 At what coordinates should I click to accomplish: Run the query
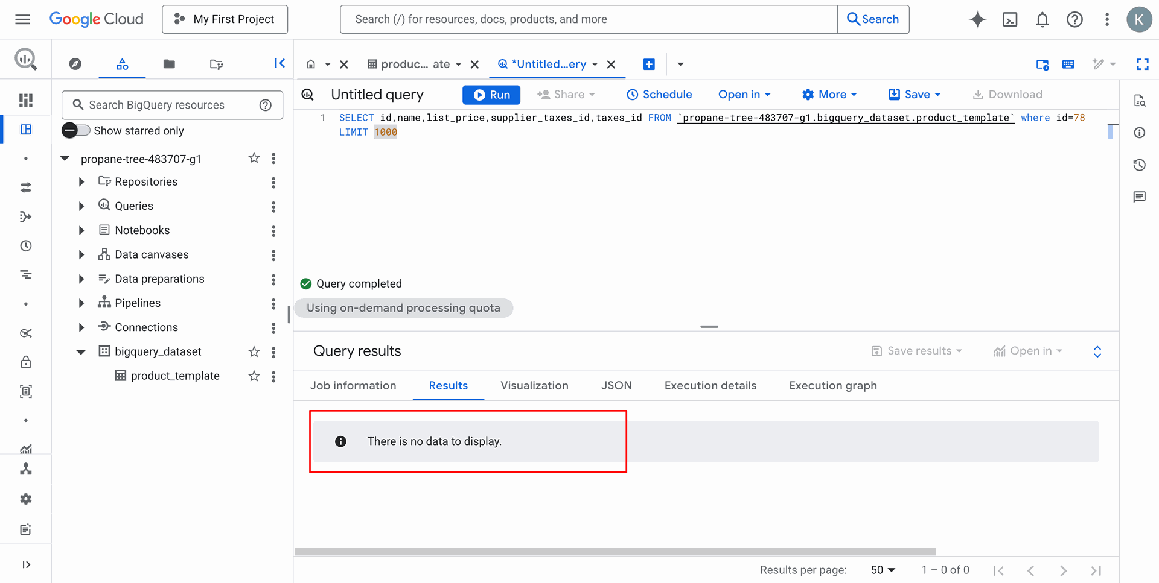click(x=491, y=95)
